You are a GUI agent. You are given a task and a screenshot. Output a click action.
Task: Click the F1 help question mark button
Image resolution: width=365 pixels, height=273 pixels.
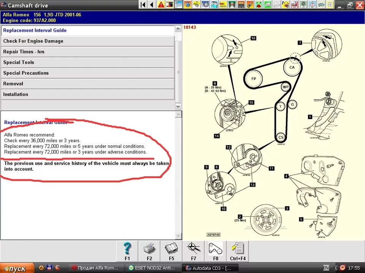[127, 251]
